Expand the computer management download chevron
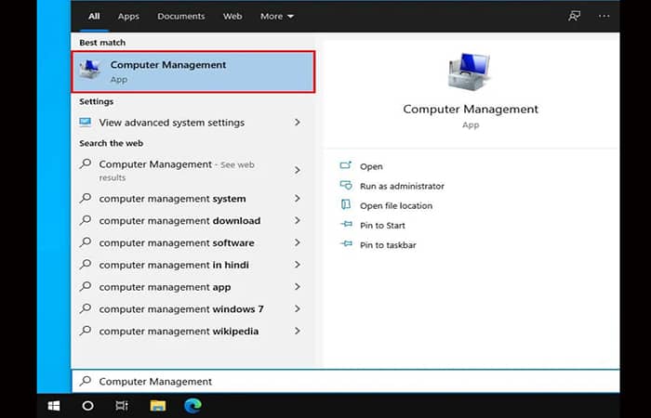The width and height of the screenshot is (651, 418). tap(298, 220)
